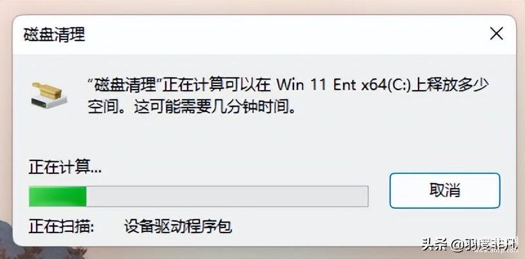Click the 正在计算可以在 phrase in message

217,86
